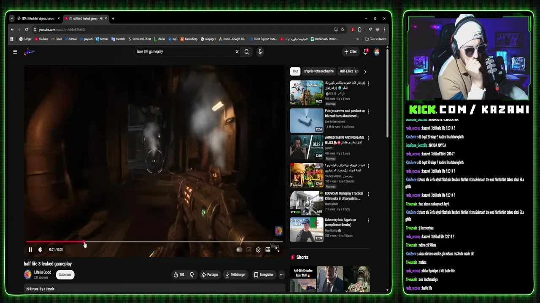540x303 pixels.
Task: Dislike the video
Action: coord(192,275)
